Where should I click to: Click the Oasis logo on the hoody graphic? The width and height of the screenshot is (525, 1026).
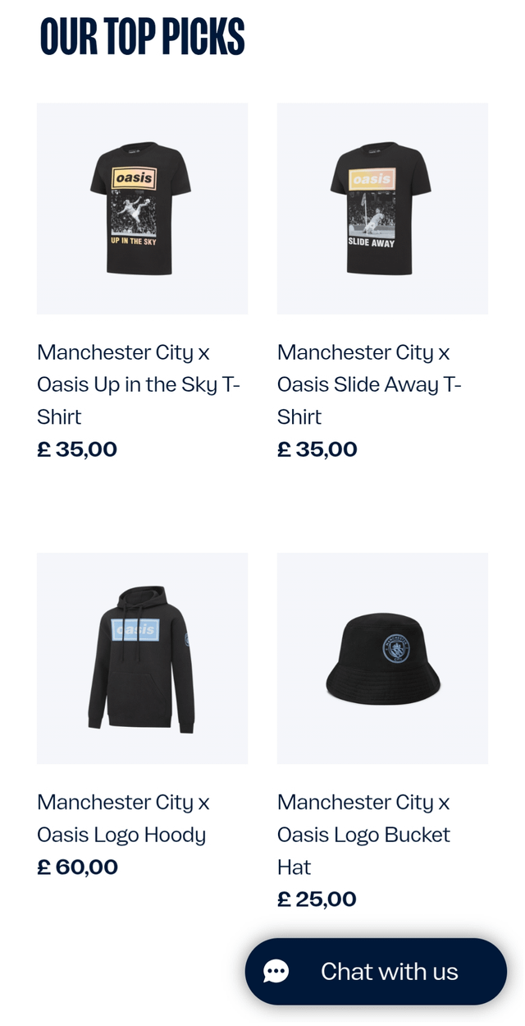click(x=134, y=630)
